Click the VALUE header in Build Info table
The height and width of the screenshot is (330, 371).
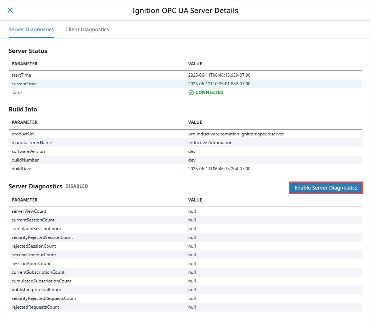point(195,122)
